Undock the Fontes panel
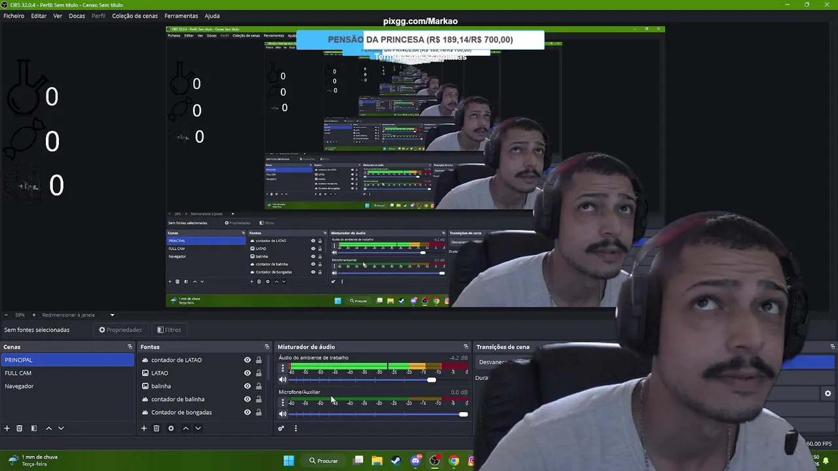The image size is (838, 471). point(266,347)
